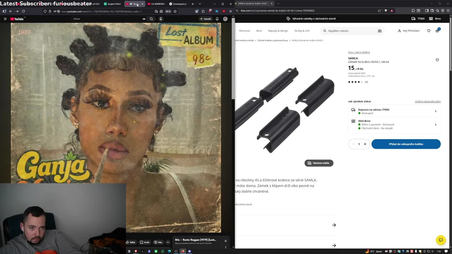Reload the YouTube page in Firefox
This screenshot has width=452, height=254.
pos(23,11)
